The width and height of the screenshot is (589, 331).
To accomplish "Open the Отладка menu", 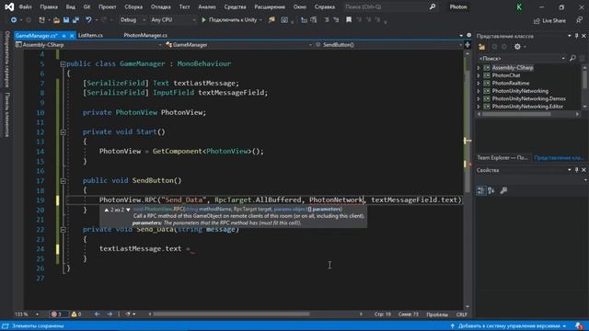I will pyautogui.click(x=160, y=6).
